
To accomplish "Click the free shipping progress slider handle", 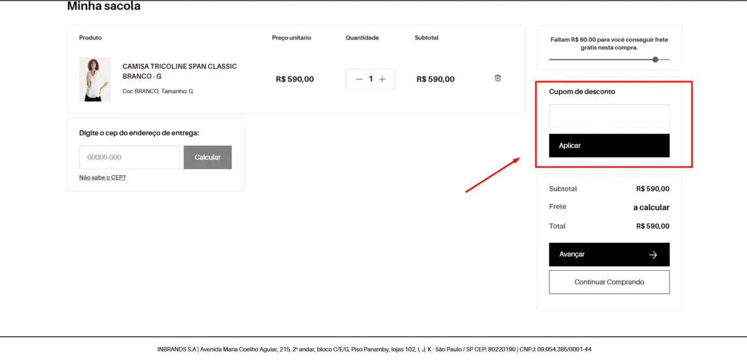I will point(656,59).
